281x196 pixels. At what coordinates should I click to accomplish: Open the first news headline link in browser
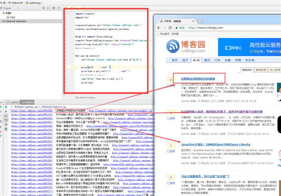198,79
